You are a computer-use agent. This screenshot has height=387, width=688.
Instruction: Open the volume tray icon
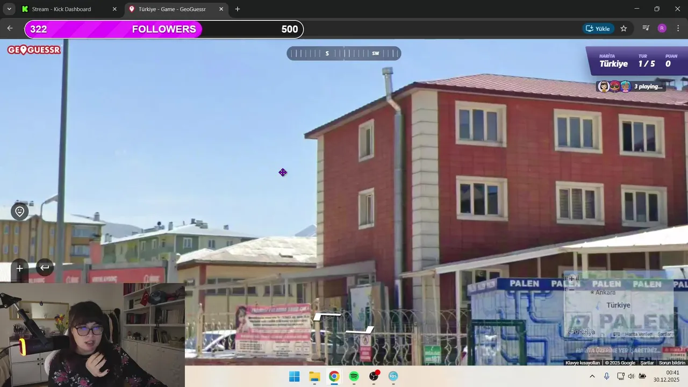(631, 376)
